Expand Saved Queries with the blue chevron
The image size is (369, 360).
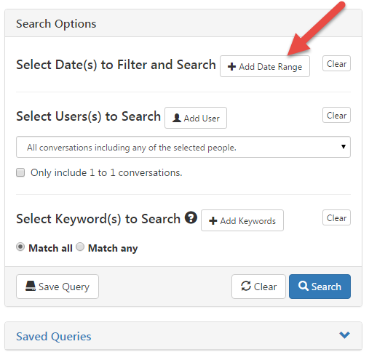(344, 335)
